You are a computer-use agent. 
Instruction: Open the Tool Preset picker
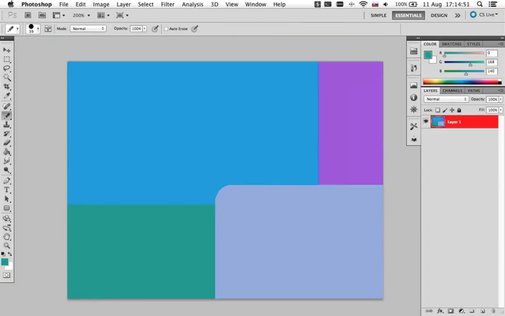tap(13, 28)
